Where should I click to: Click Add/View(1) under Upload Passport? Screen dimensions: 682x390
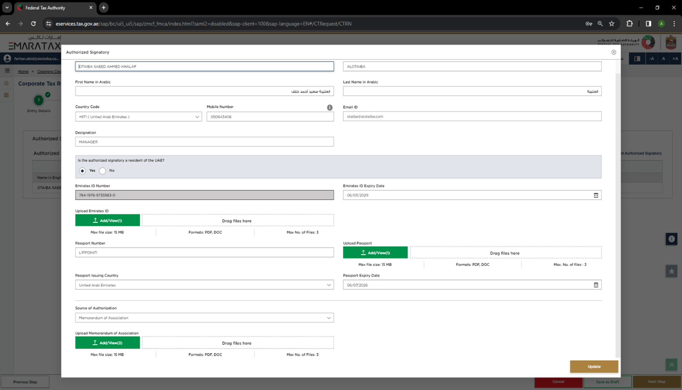click(x=375, y=253)
